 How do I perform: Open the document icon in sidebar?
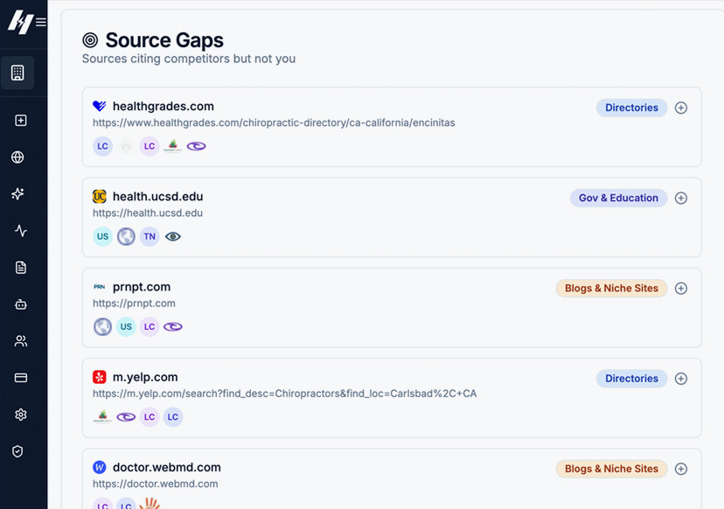[21, 268]
